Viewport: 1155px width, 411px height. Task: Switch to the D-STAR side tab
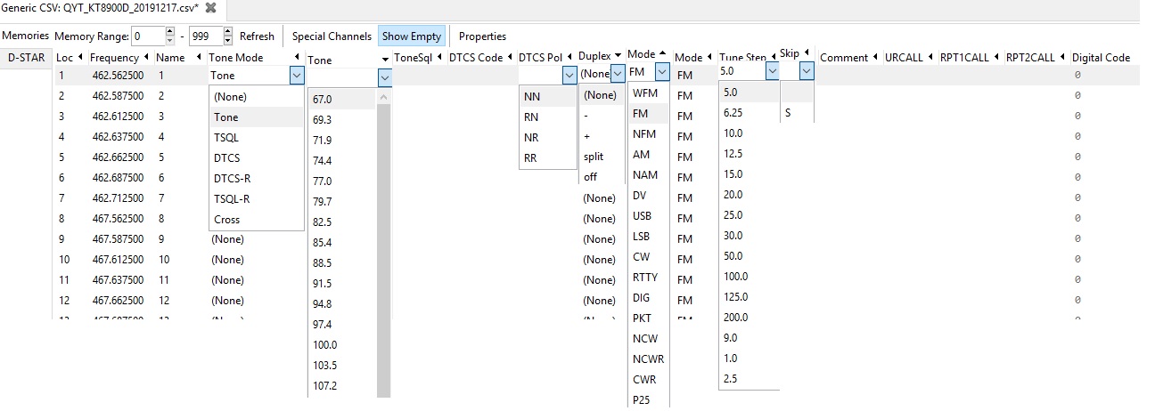pos(27,58)
